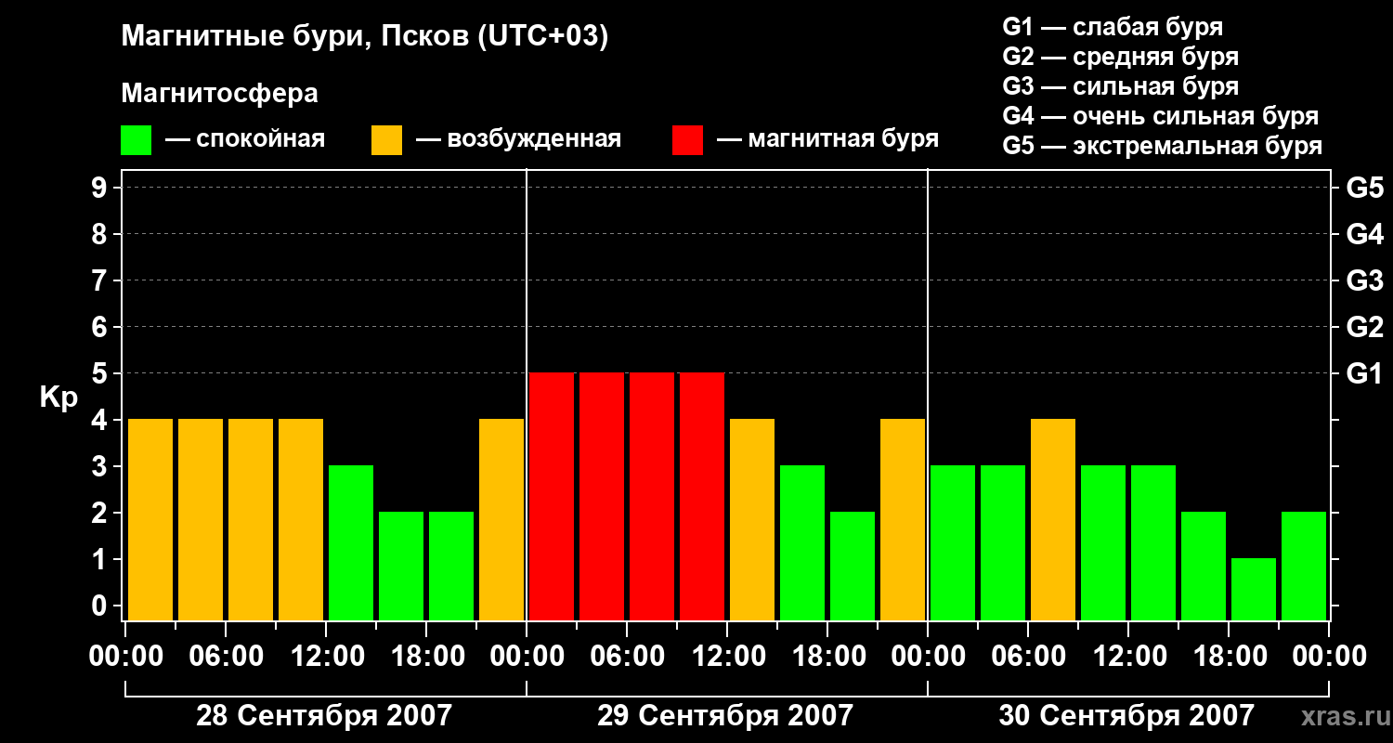Click the 30 Сентября 2007 date label
Viewport: 1393px width, 743px height.
[1126, 716]
